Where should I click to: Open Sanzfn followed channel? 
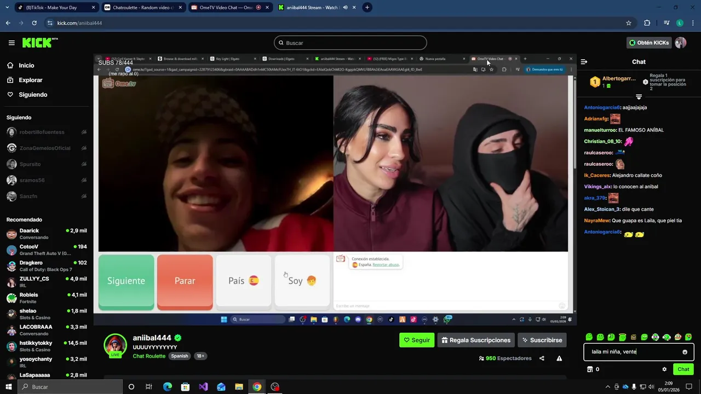pos(47,196)
